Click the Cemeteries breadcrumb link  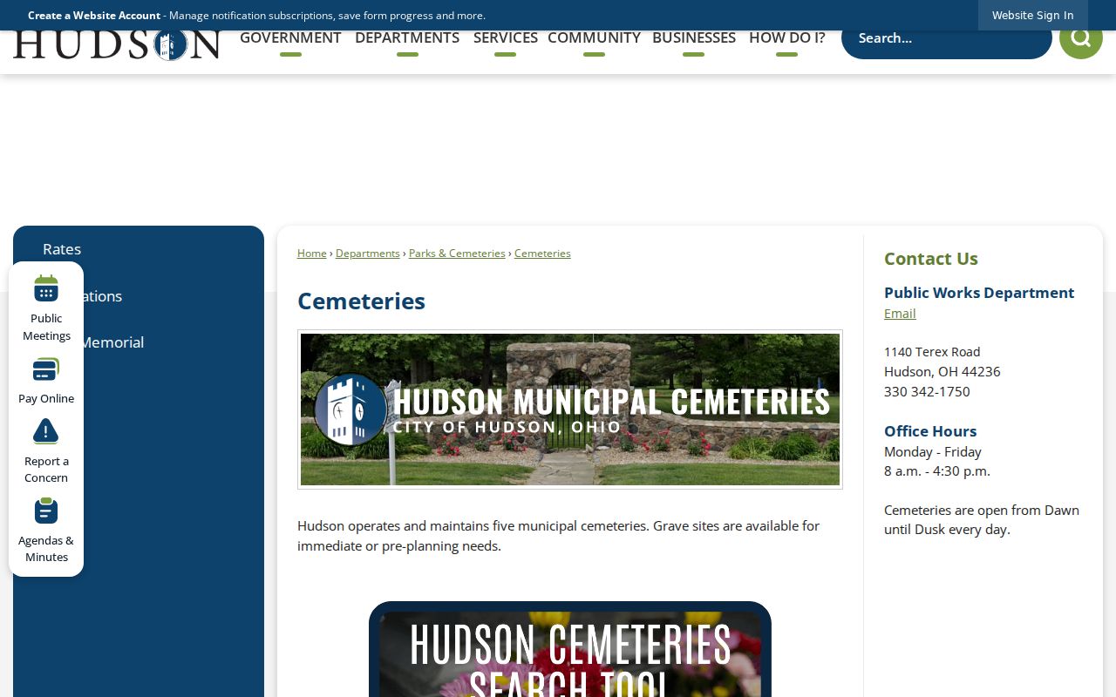[x=542, y=254]
